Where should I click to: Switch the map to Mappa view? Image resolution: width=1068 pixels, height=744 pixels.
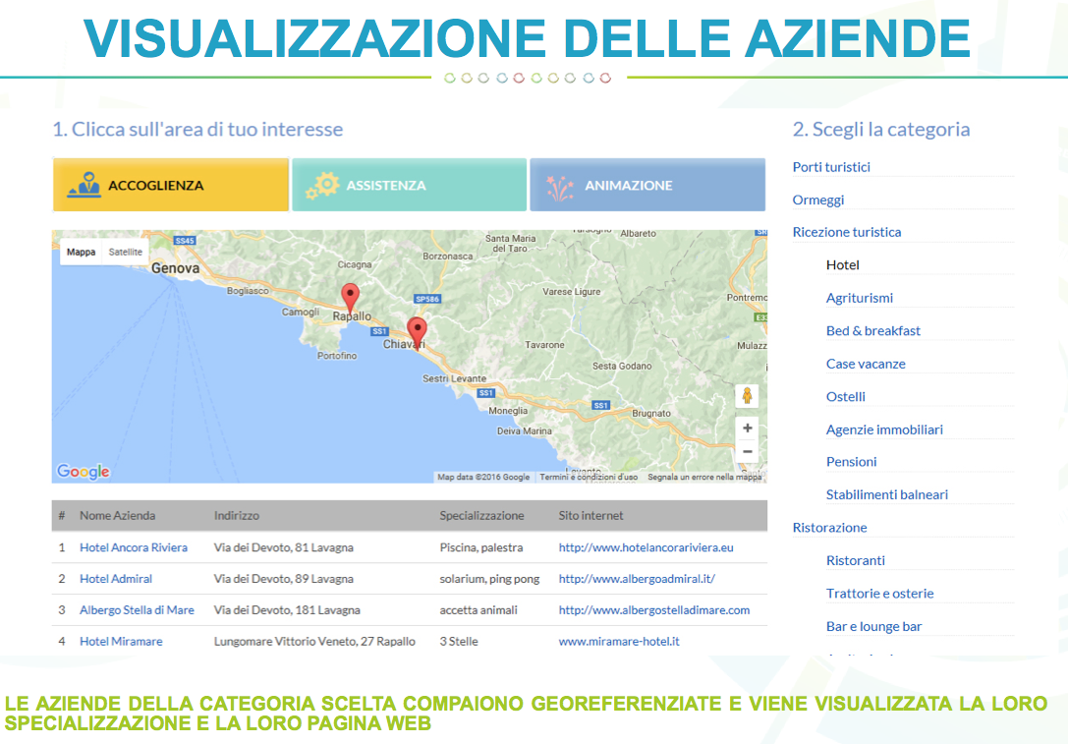click(81, 252)
